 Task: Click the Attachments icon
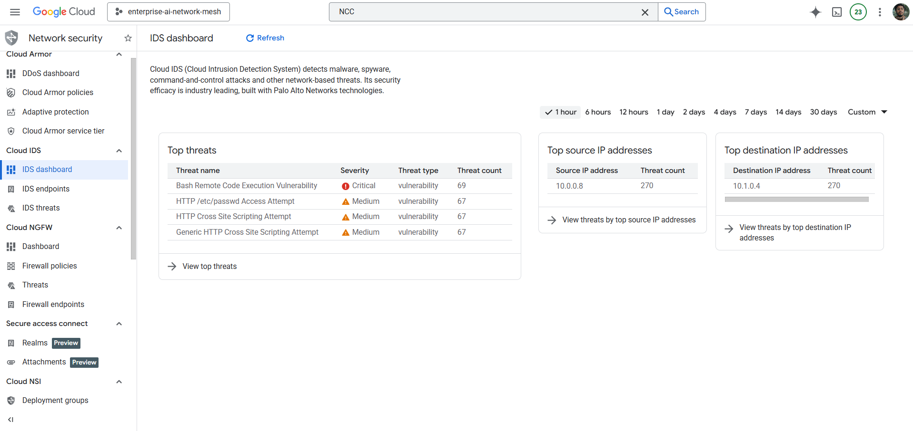click(x=11, y=362)
